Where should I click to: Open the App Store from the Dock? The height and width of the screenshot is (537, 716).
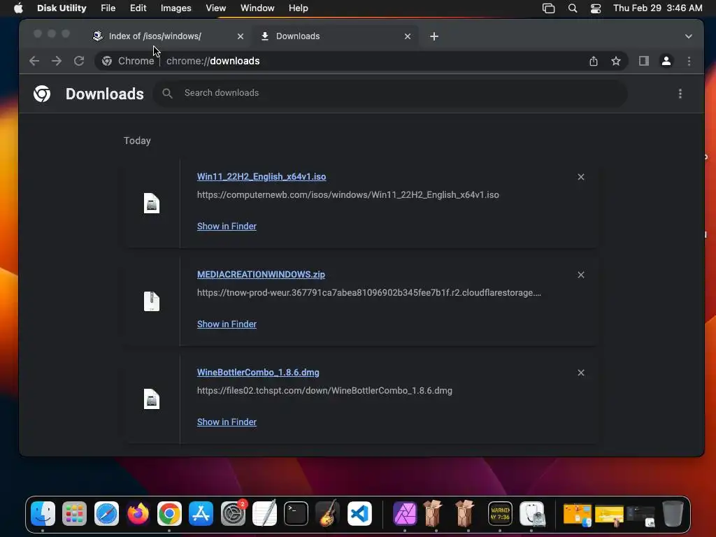click(201, 514)
